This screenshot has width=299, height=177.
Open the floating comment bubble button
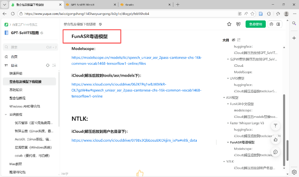[276, 152]
